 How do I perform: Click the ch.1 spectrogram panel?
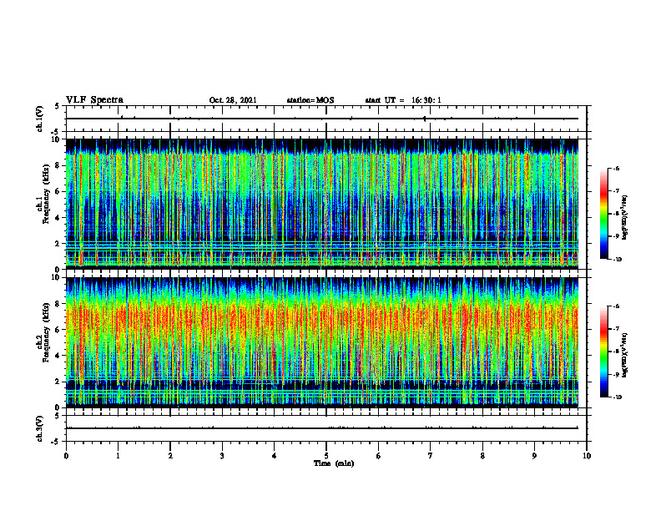click(x=322, y=204)
